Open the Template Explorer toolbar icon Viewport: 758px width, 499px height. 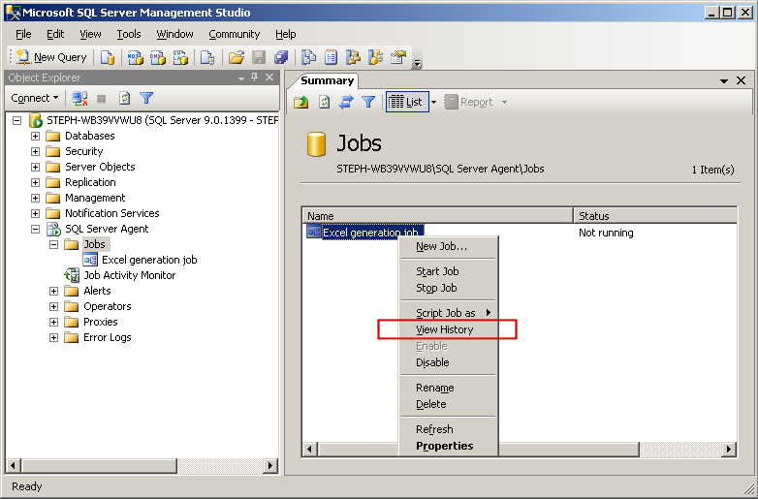pyautogui.click(x=376, y=57)
